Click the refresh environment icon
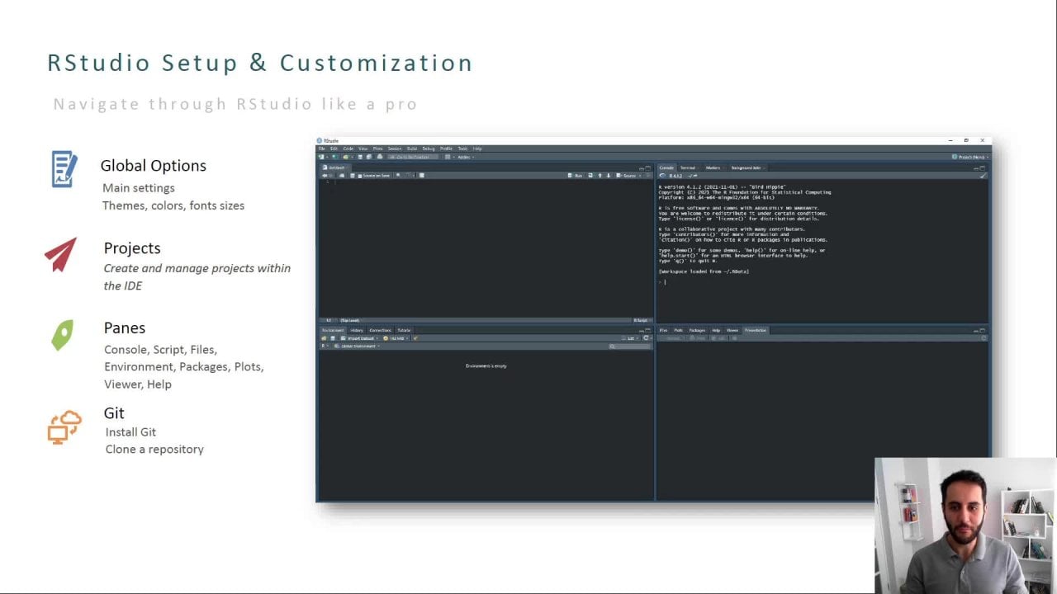 (647, 338)
